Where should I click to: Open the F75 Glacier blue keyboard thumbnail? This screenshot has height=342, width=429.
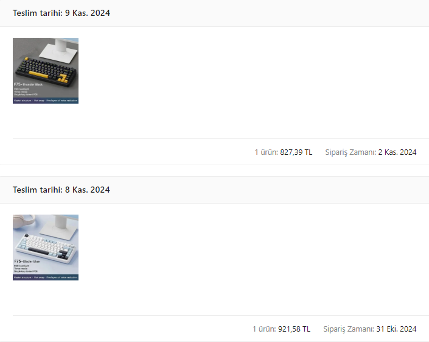[x=46, y=247]
